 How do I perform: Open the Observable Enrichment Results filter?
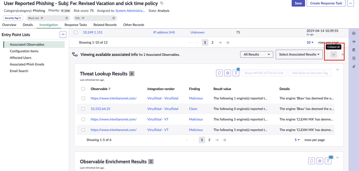pos(328,161)
